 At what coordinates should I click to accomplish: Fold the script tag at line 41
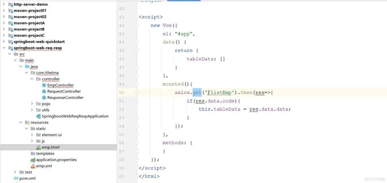(x=137, y=17)
